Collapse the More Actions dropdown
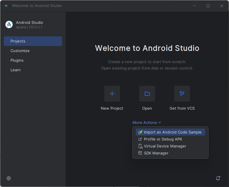The image size is (229, 187). pos(147,122)
